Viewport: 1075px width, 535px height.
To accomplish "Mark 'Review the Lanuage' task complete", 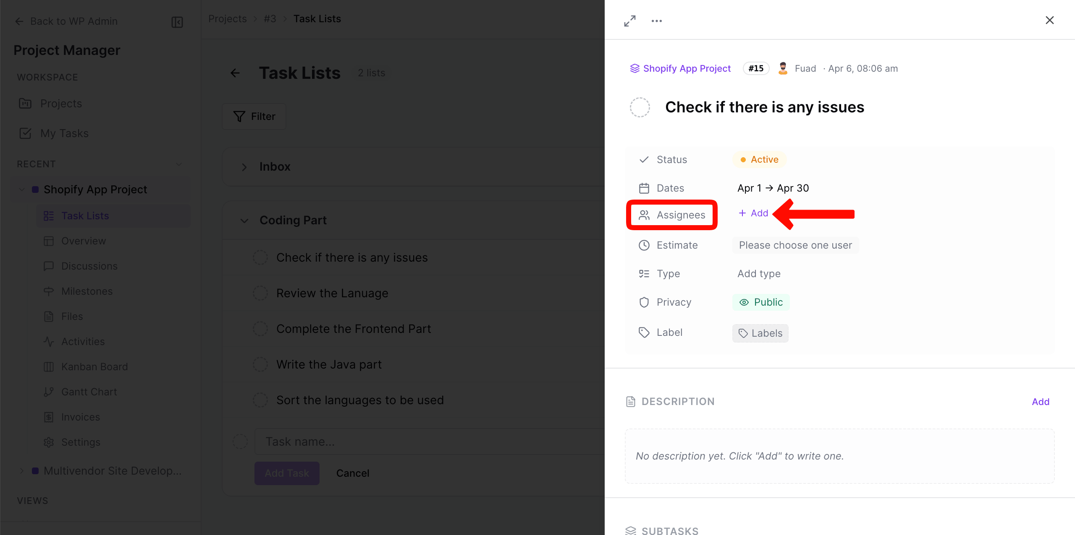I will click(x=261, y=293).
